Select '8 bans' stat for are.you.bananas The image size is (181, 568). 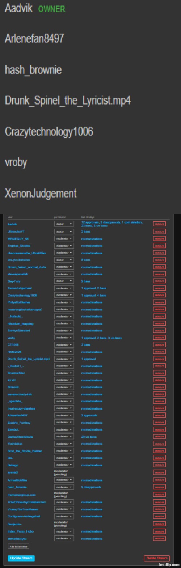86,260
